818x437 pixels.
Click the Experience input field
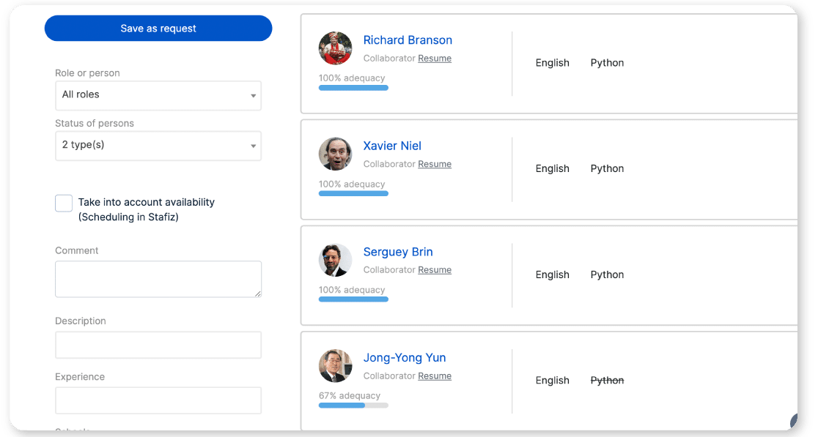click(x=158, y=400)
